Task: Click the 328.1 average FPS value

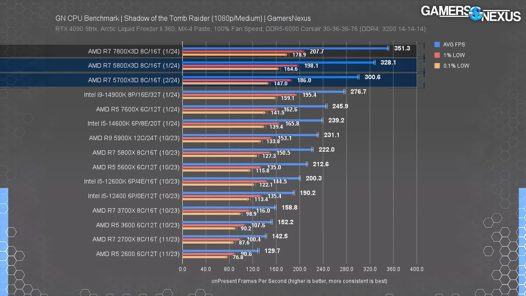Action: [388, 62]
